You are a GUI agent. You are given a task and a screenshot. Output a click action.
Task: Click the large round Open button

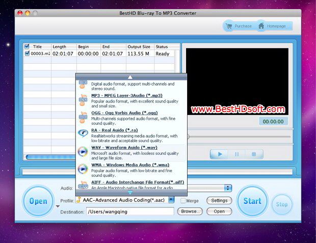tap(38, 201)
